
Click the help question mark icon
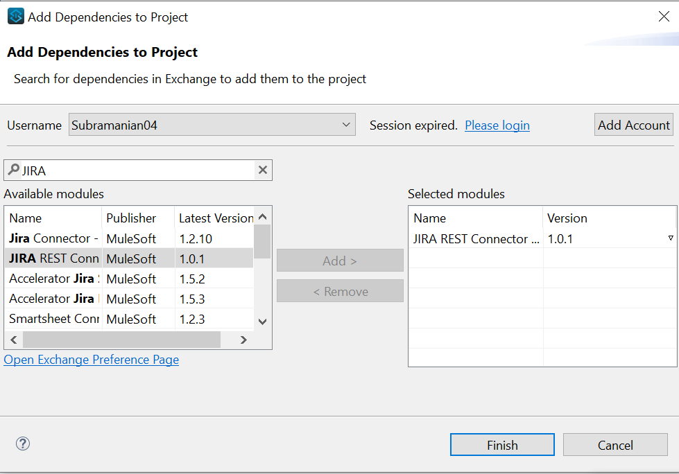pos(23,444)
